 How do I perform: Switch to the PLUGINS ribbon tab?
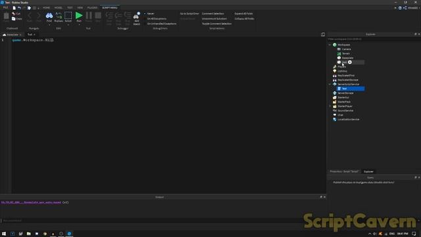click(92, 8)
